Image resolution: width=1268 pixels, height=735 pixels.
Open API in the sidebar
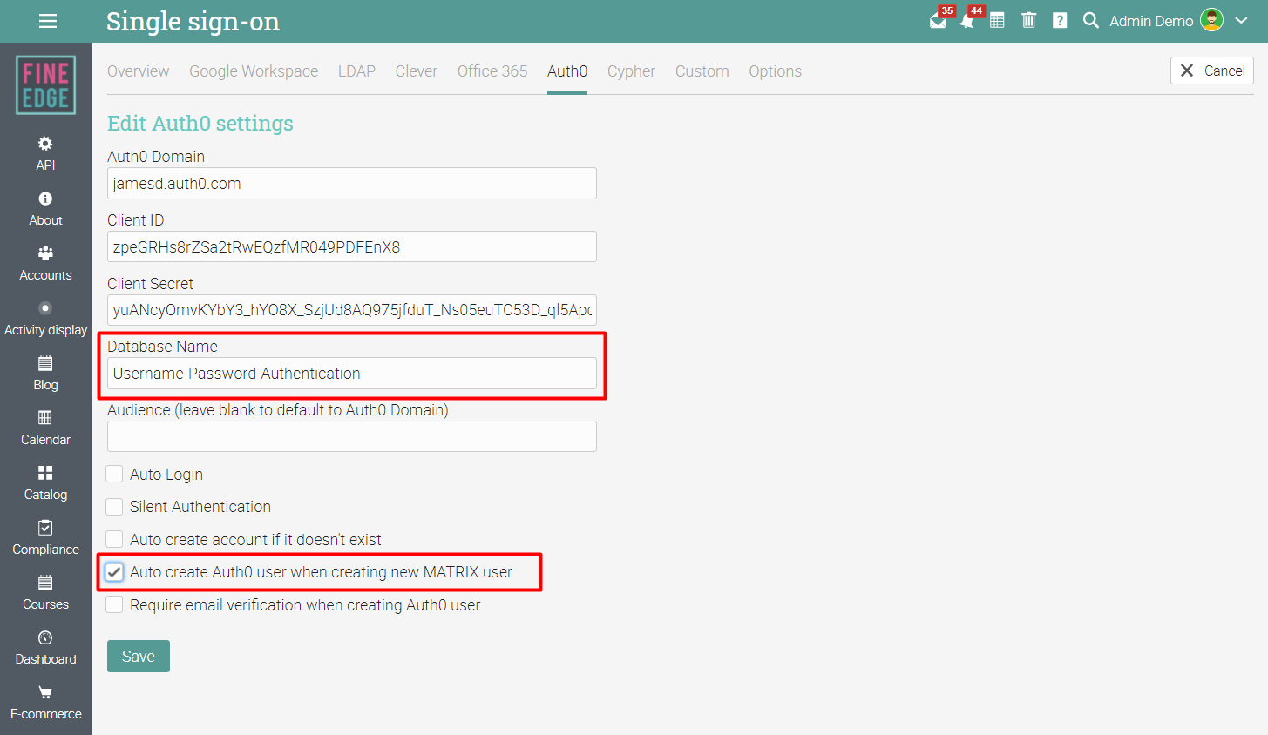click(45, 153)
